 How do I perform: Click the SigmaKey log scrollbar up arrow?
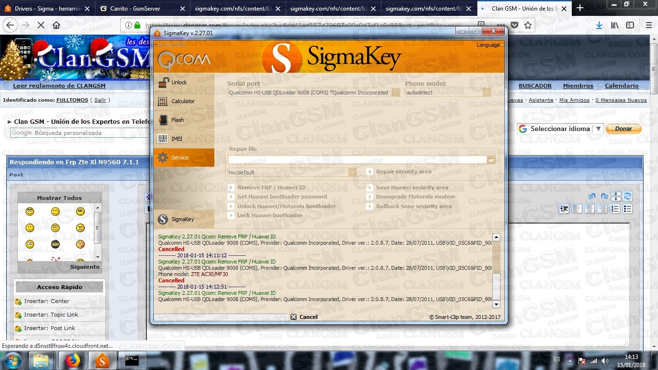click(496, 237)
